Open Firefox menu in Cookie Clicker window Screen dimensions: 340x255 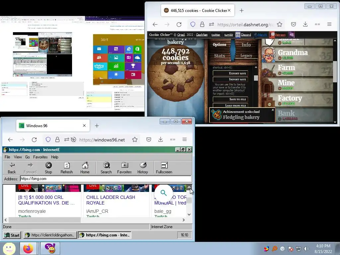(x=329, y=24)
